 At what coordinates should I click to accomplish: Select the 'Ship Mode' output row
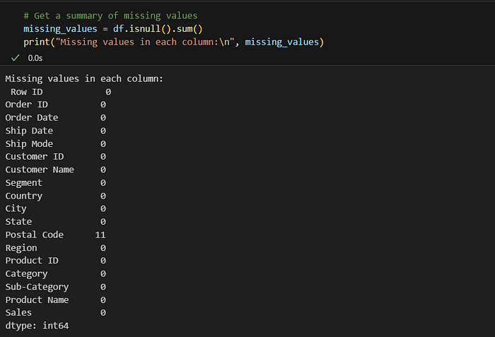(x=56, y=144)
